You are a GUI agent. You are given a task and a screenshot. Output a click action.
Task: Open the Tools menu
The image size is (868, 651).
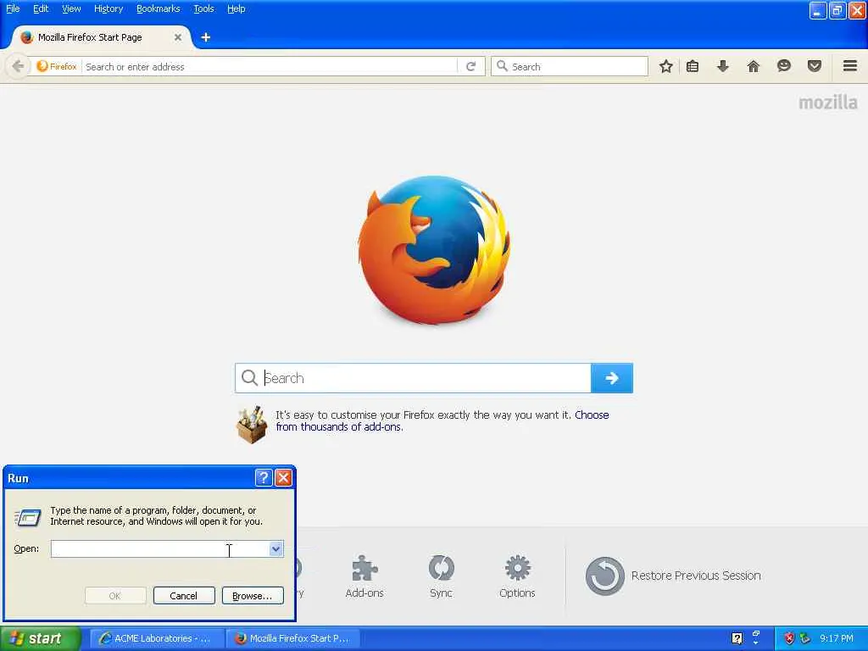pyautogui.click(x=203, y=8)
